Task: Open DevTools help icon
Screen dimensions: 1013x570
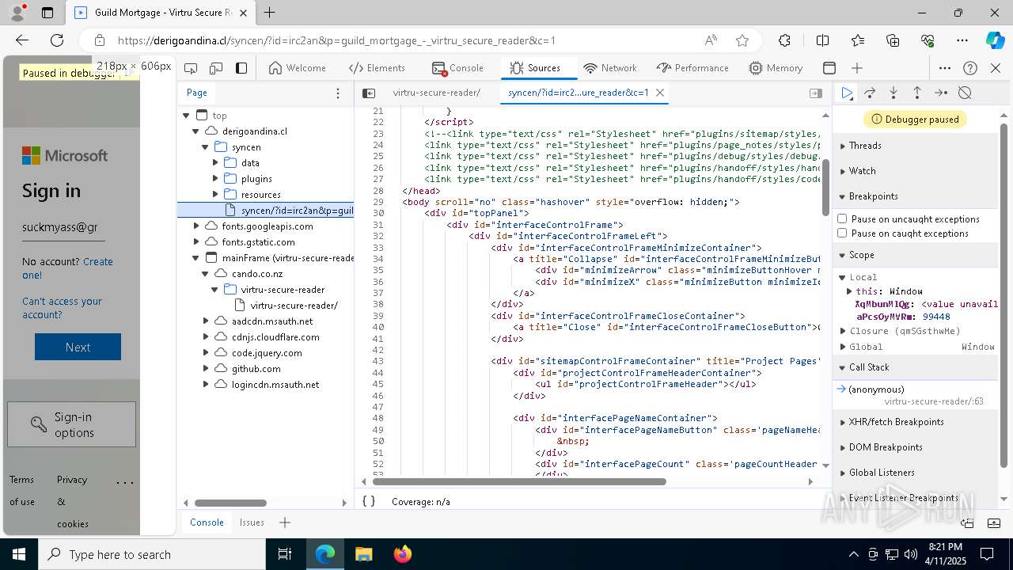Action: point(970,68)
